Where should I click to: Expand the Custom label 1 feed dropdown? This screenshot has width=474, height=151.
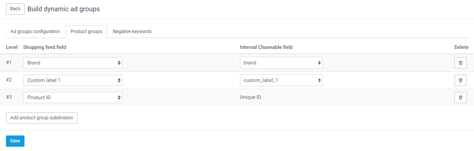[73, 80]
